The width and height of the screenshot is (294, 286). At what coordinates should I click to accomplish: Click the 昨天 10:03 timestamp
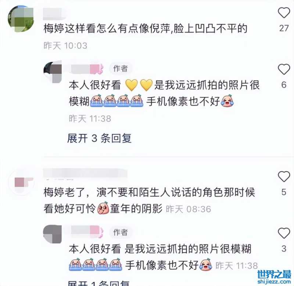point(65,46)
